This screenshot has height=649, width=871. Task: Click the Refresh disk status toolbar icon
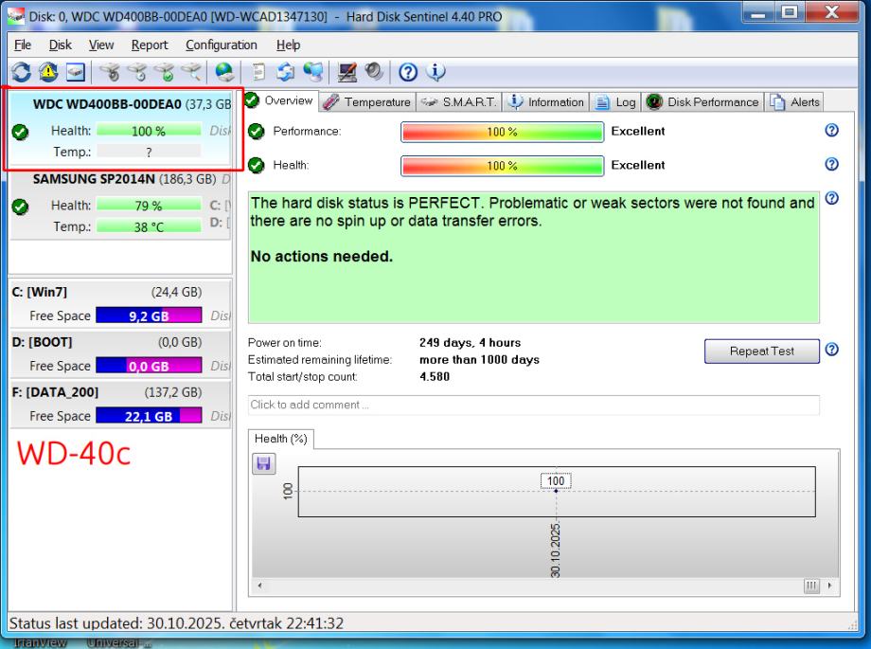pos(21,72)
